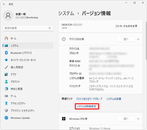Viewport: 147px width, 130px height.
Task: Click the アプリ icon in sidebar
Action: point(6,74)
